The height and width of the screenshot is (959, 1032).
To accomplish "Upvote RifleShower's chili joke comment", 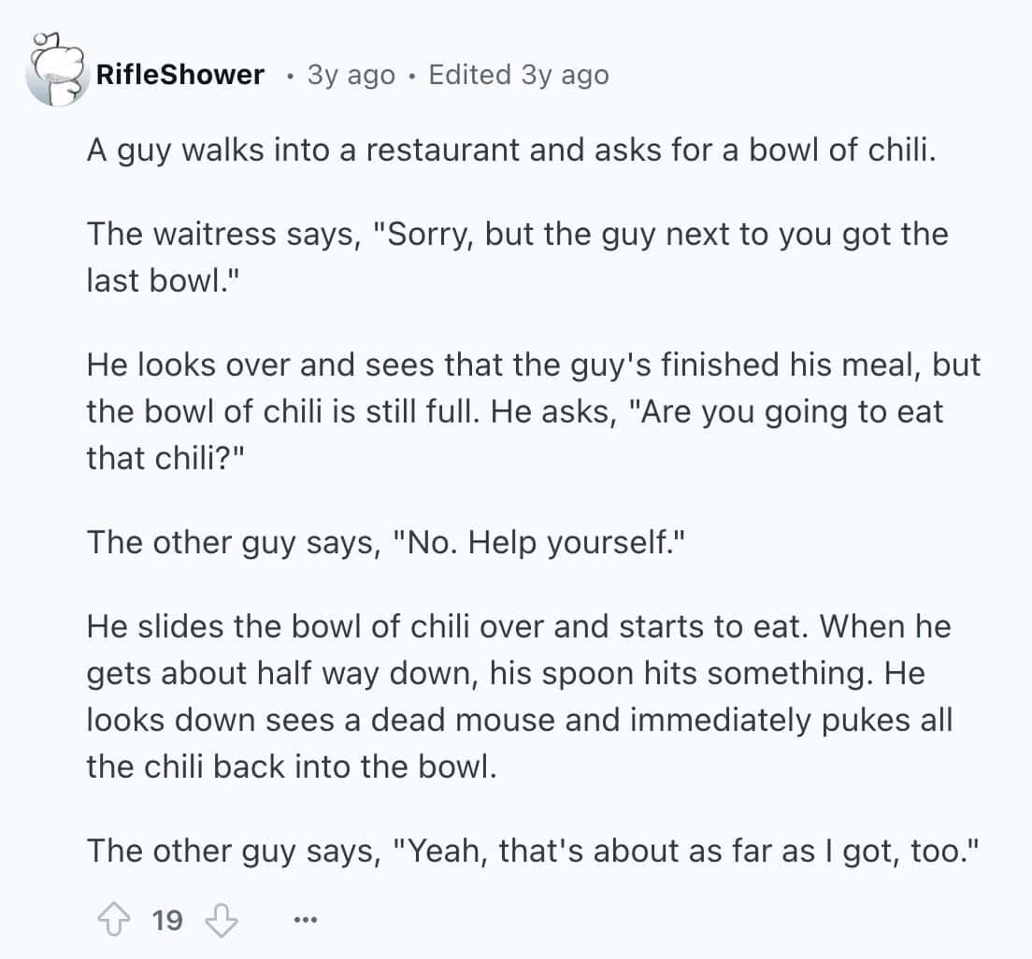I will [115, 922].
